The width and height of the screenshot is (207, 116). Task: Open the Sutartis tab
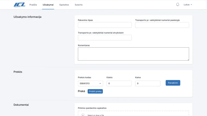[79, 5]
